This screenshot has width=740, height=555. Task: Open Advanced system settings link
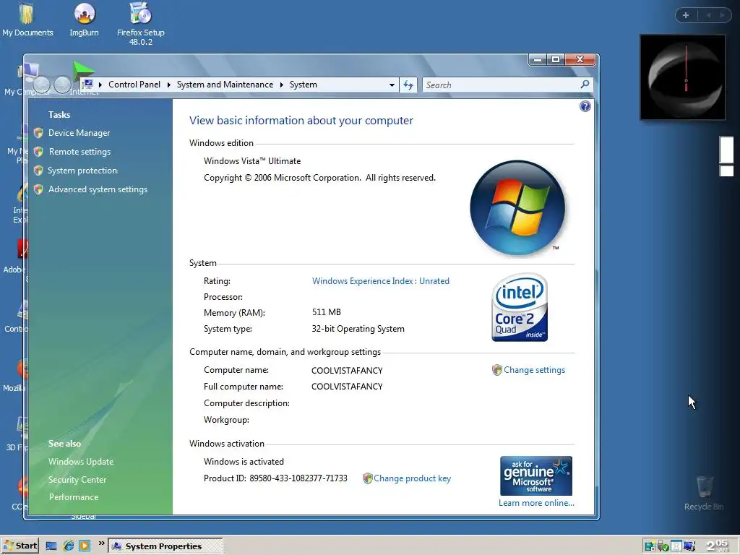pos(98,189)
